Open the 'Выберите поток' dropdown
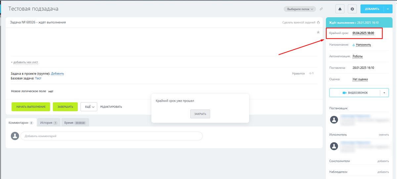 click(x=300, y=9)
